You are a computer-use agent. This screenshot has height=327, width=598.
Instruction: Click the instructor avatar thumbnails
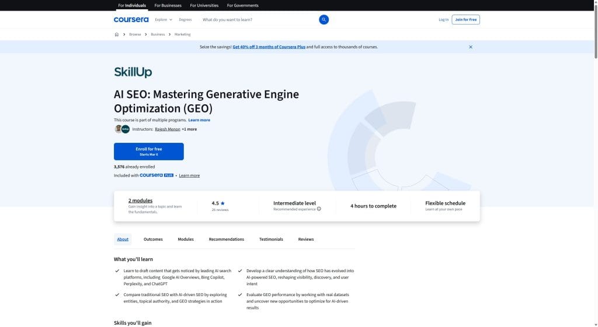coord(122,129)
